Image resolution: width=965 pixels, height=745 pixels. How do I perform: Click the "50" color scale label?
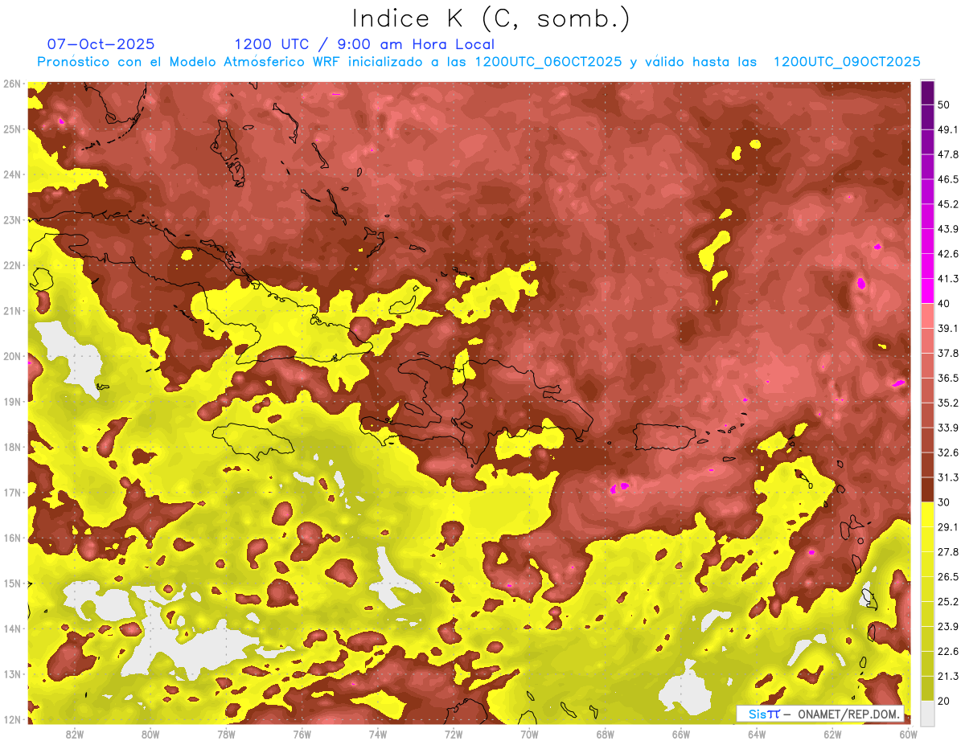(944, 104)
